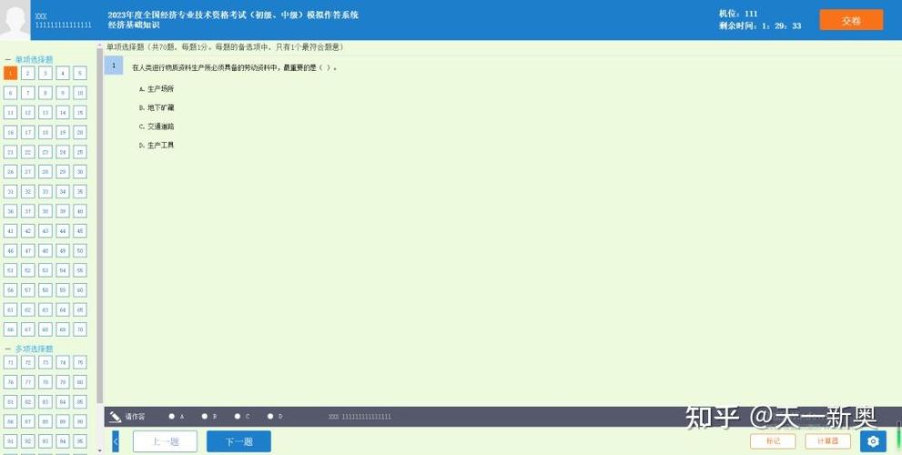Click the question list scrollbar
Image resolution: width=902 pixels, height=455 pixels.
(99, 225)
